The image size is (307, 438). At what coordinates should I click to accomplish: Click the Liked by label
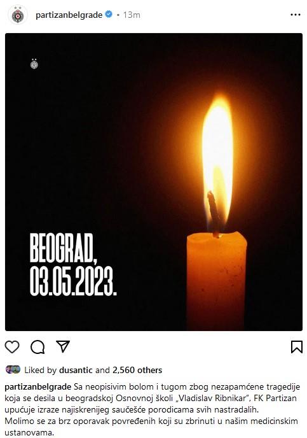41,370
